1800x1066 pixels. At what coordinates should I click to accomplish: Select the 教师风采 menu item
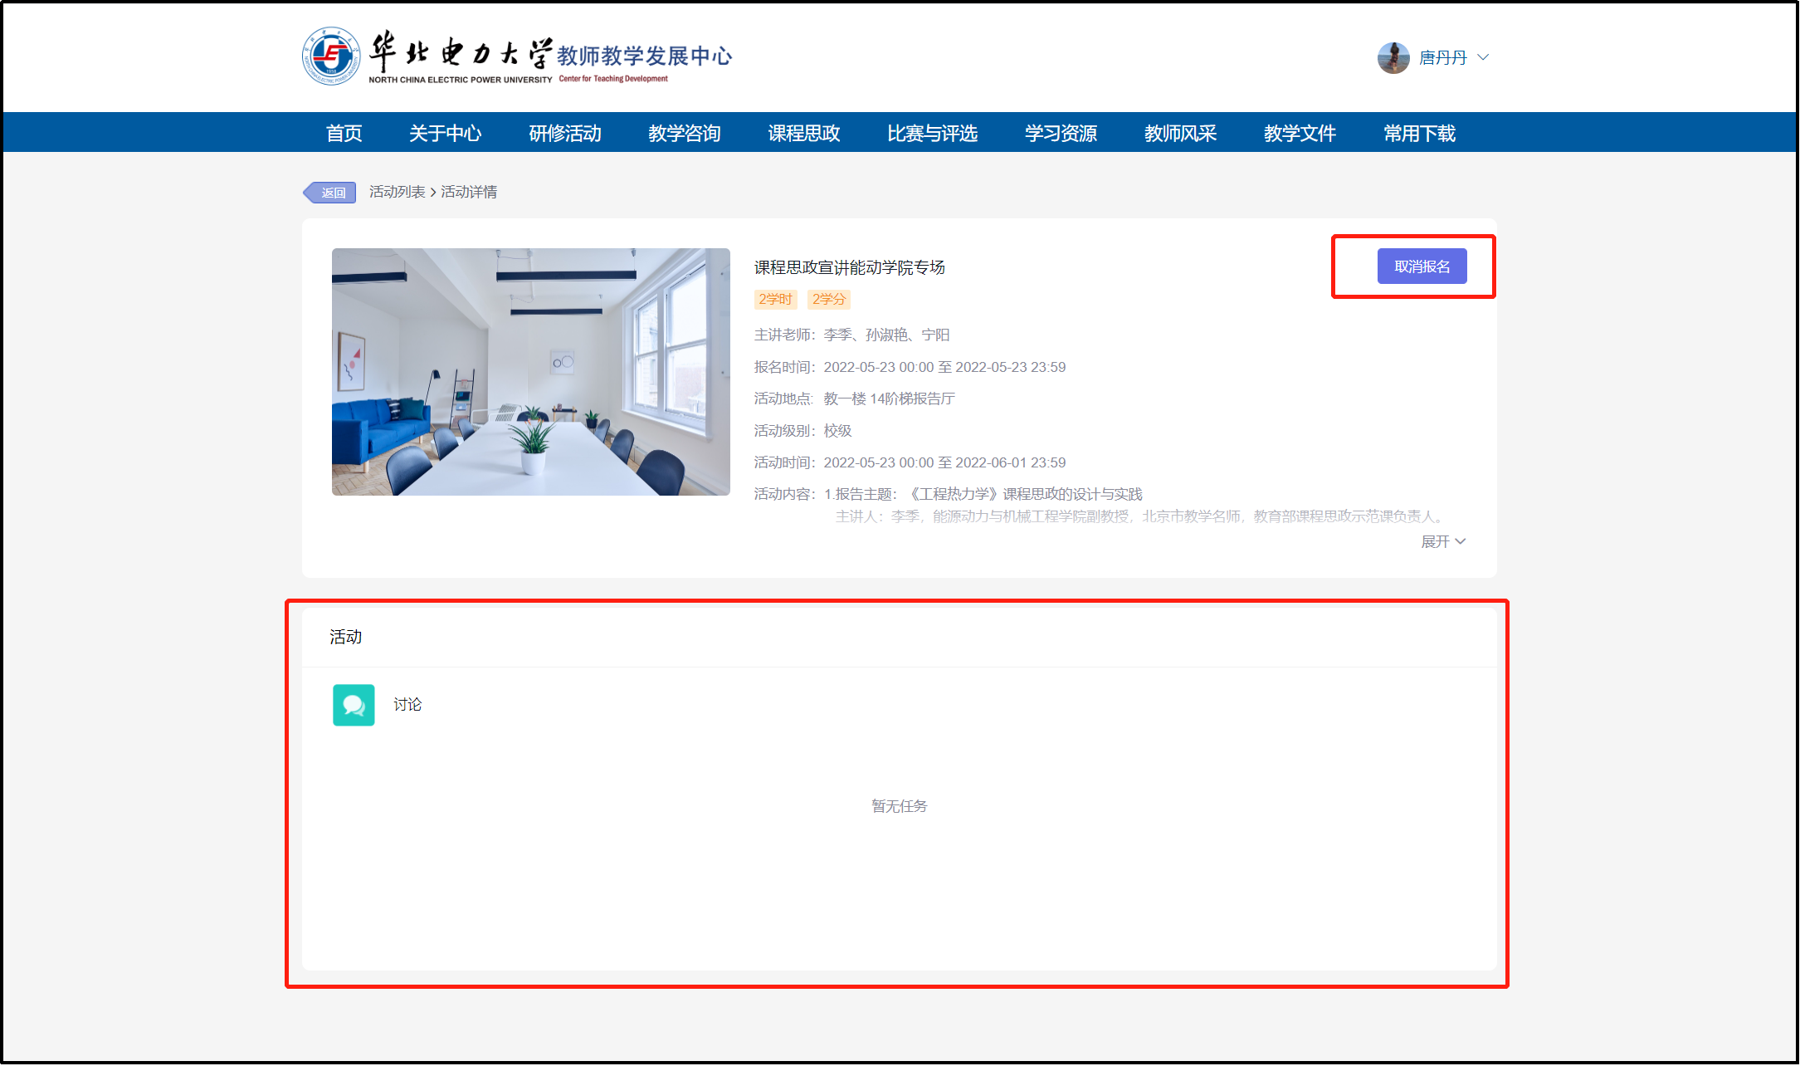(x=1180, y=133)
